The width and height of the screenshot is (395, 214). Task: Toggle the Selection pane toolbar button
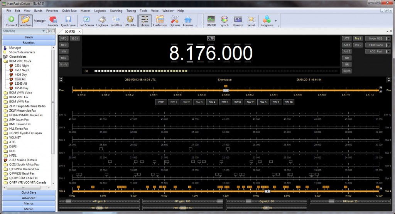coord(25,21)
